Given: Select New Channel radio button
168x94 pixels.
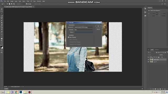Looking at the screenshot, I should coord(69,37).
